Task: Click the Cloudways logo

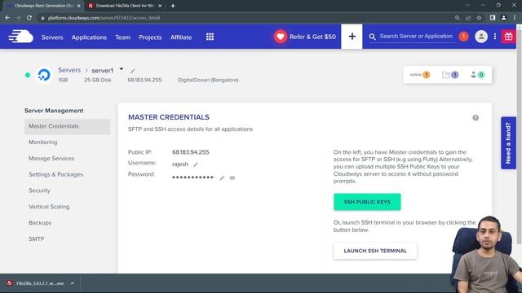Action: 20,37
